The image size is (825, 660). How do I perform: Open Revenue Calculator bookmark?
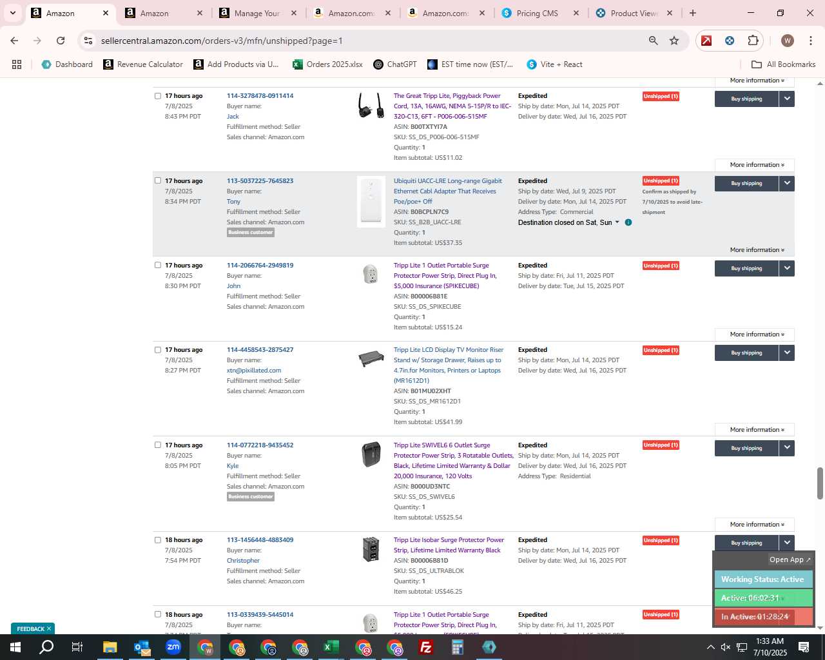[143, 64]
